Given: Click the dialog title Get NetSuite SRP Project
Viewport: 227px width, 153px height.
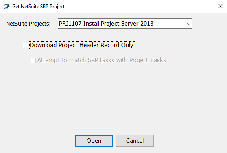Looking at the screenshot, I should pyautogui.click(x=38, y=7).
